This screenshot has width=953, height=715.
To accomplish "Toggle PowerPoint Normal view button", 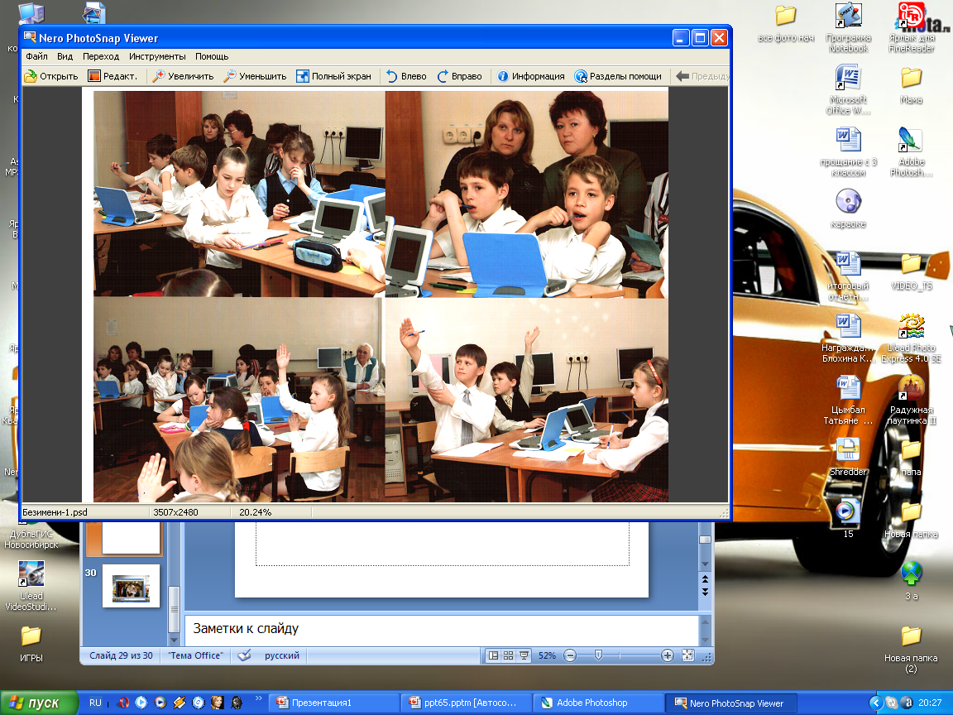I will coord(494,655).
